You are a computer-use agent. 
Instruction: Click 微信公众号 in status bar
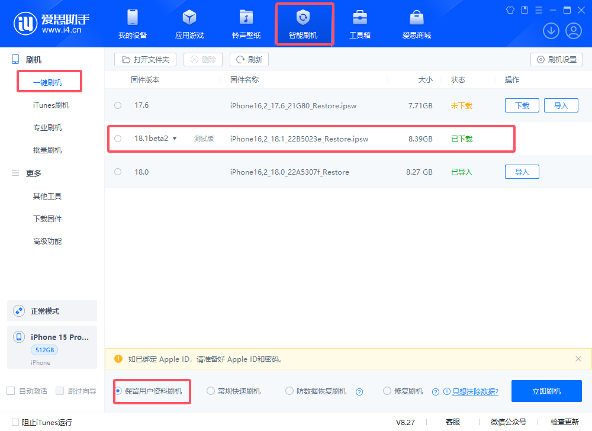point(508,422)
